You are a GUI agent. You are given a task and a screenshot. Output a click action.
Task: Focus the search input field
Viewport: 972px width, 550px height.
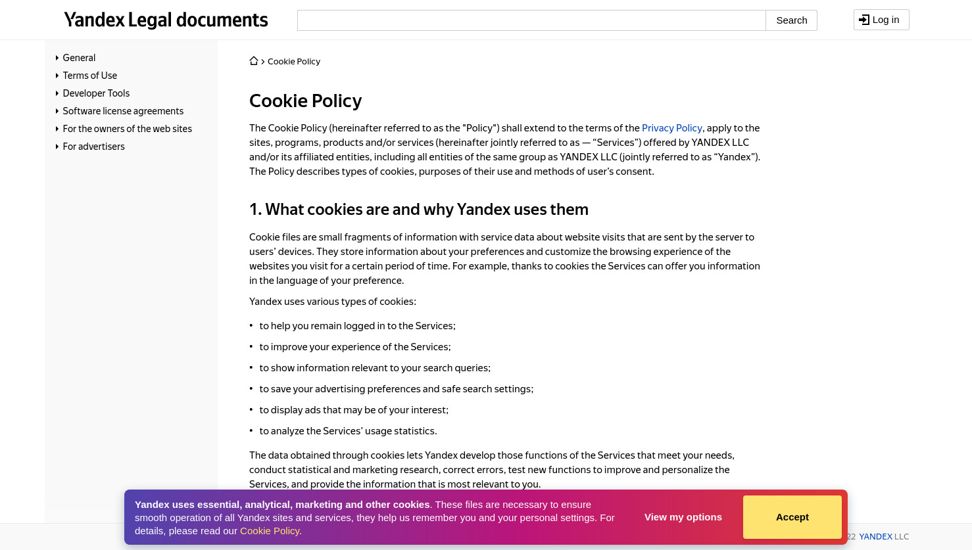click(x=531, y=20)
